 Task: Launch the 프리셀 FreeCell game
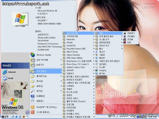pyautogui.click(x=131, y=39)
